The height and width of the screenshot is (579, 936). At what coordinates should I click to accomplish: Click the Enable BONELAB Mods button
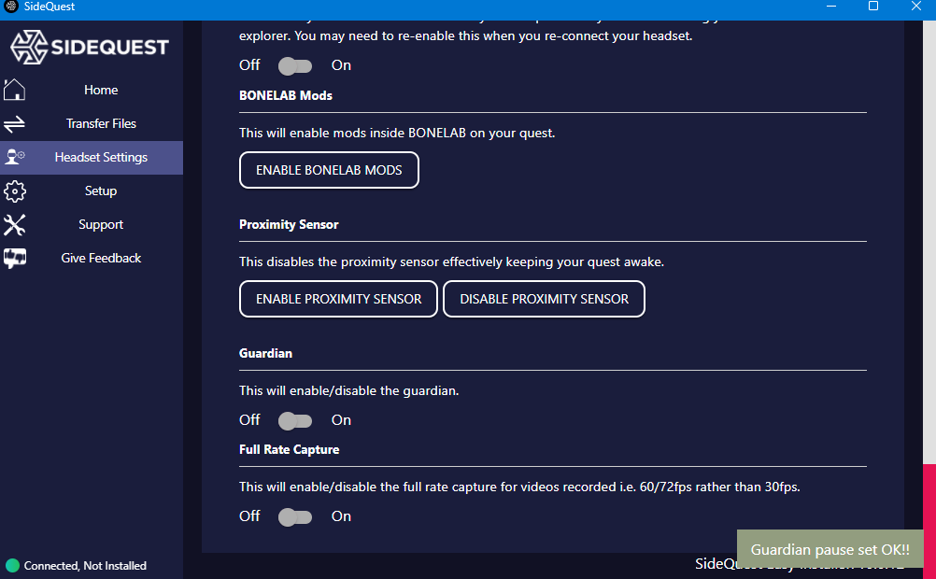[x=329, y=170]
